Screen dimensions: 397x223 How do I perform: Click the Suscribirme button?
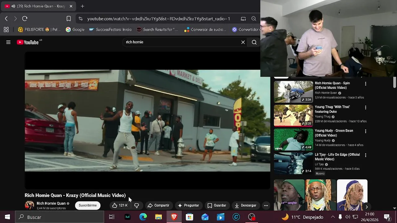(87, 205)
